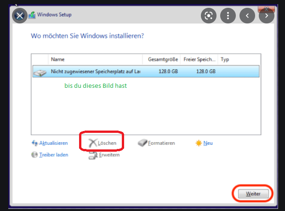Click the Weiter button
This screenshot has height=211, width=285.
click(x=253, y=194)
